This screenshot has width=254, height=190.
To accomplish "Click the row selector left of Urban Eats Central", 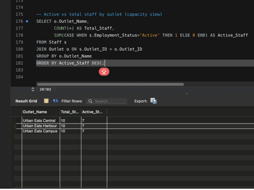I will [19, 121].
